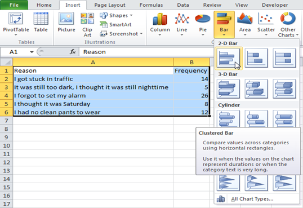Click the frequency value 8
303x208 pixels.
tap(191, 104)
